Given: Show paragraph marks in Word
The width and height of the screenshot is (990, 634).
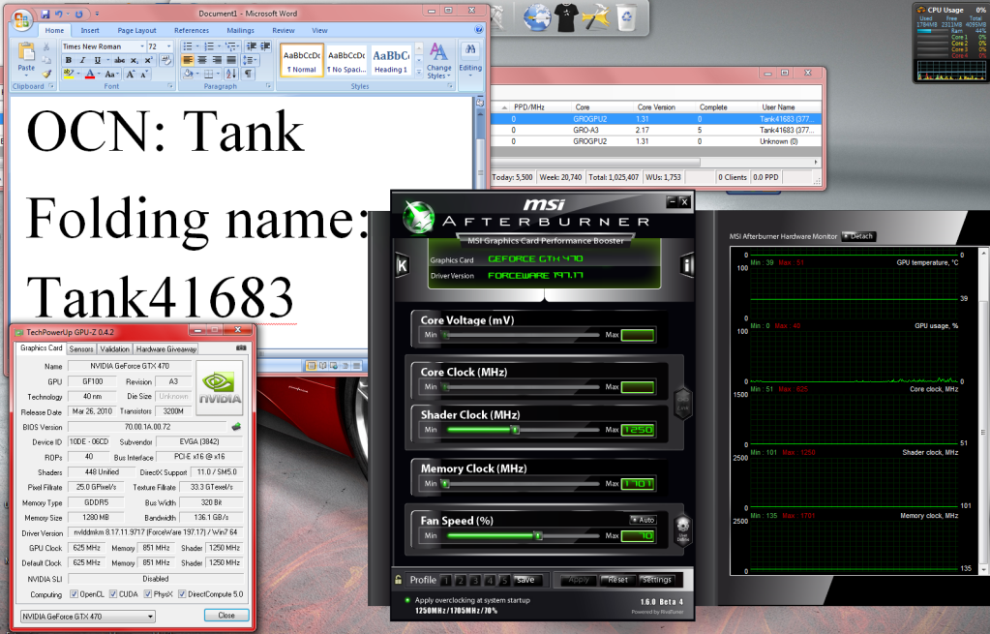Looking at the screenshot, I should 249,75.
